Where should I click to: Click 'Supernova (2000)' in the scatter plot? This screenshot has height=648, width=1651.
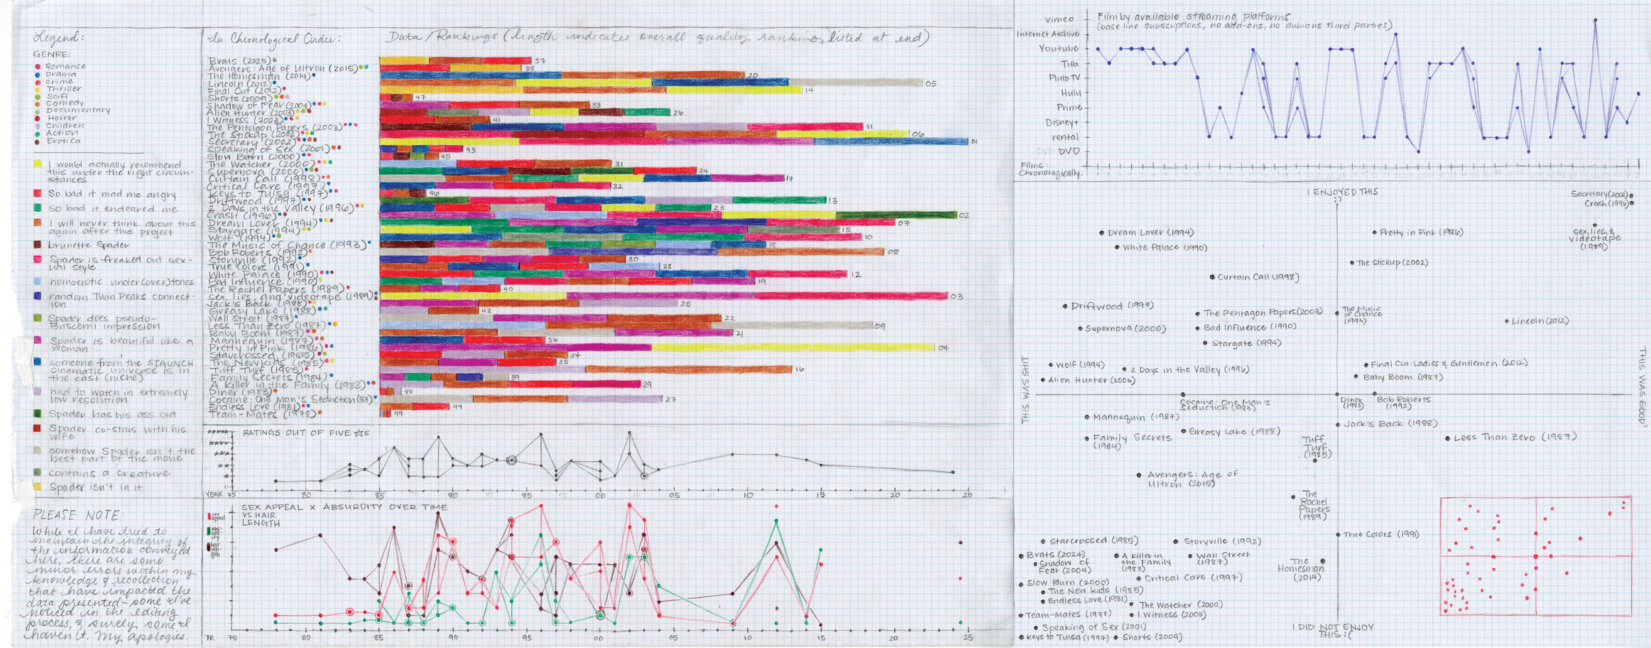coord(1126,328)
